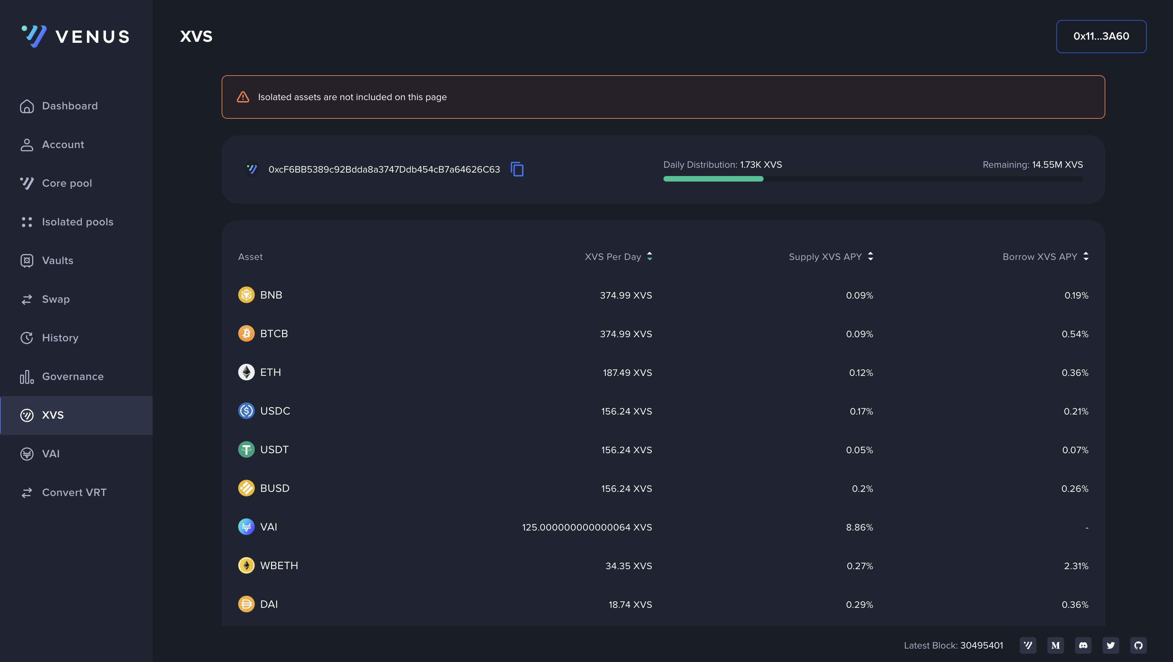Open the Dashboard menu item

click(x=70, y=106)
